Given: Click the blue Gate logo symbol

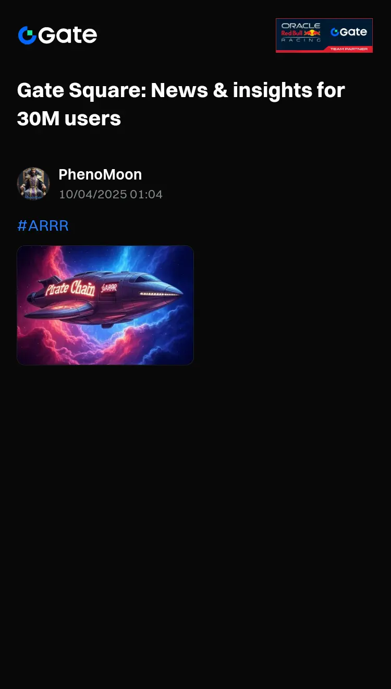Looking at the screenshot, I should coord(27,35).
